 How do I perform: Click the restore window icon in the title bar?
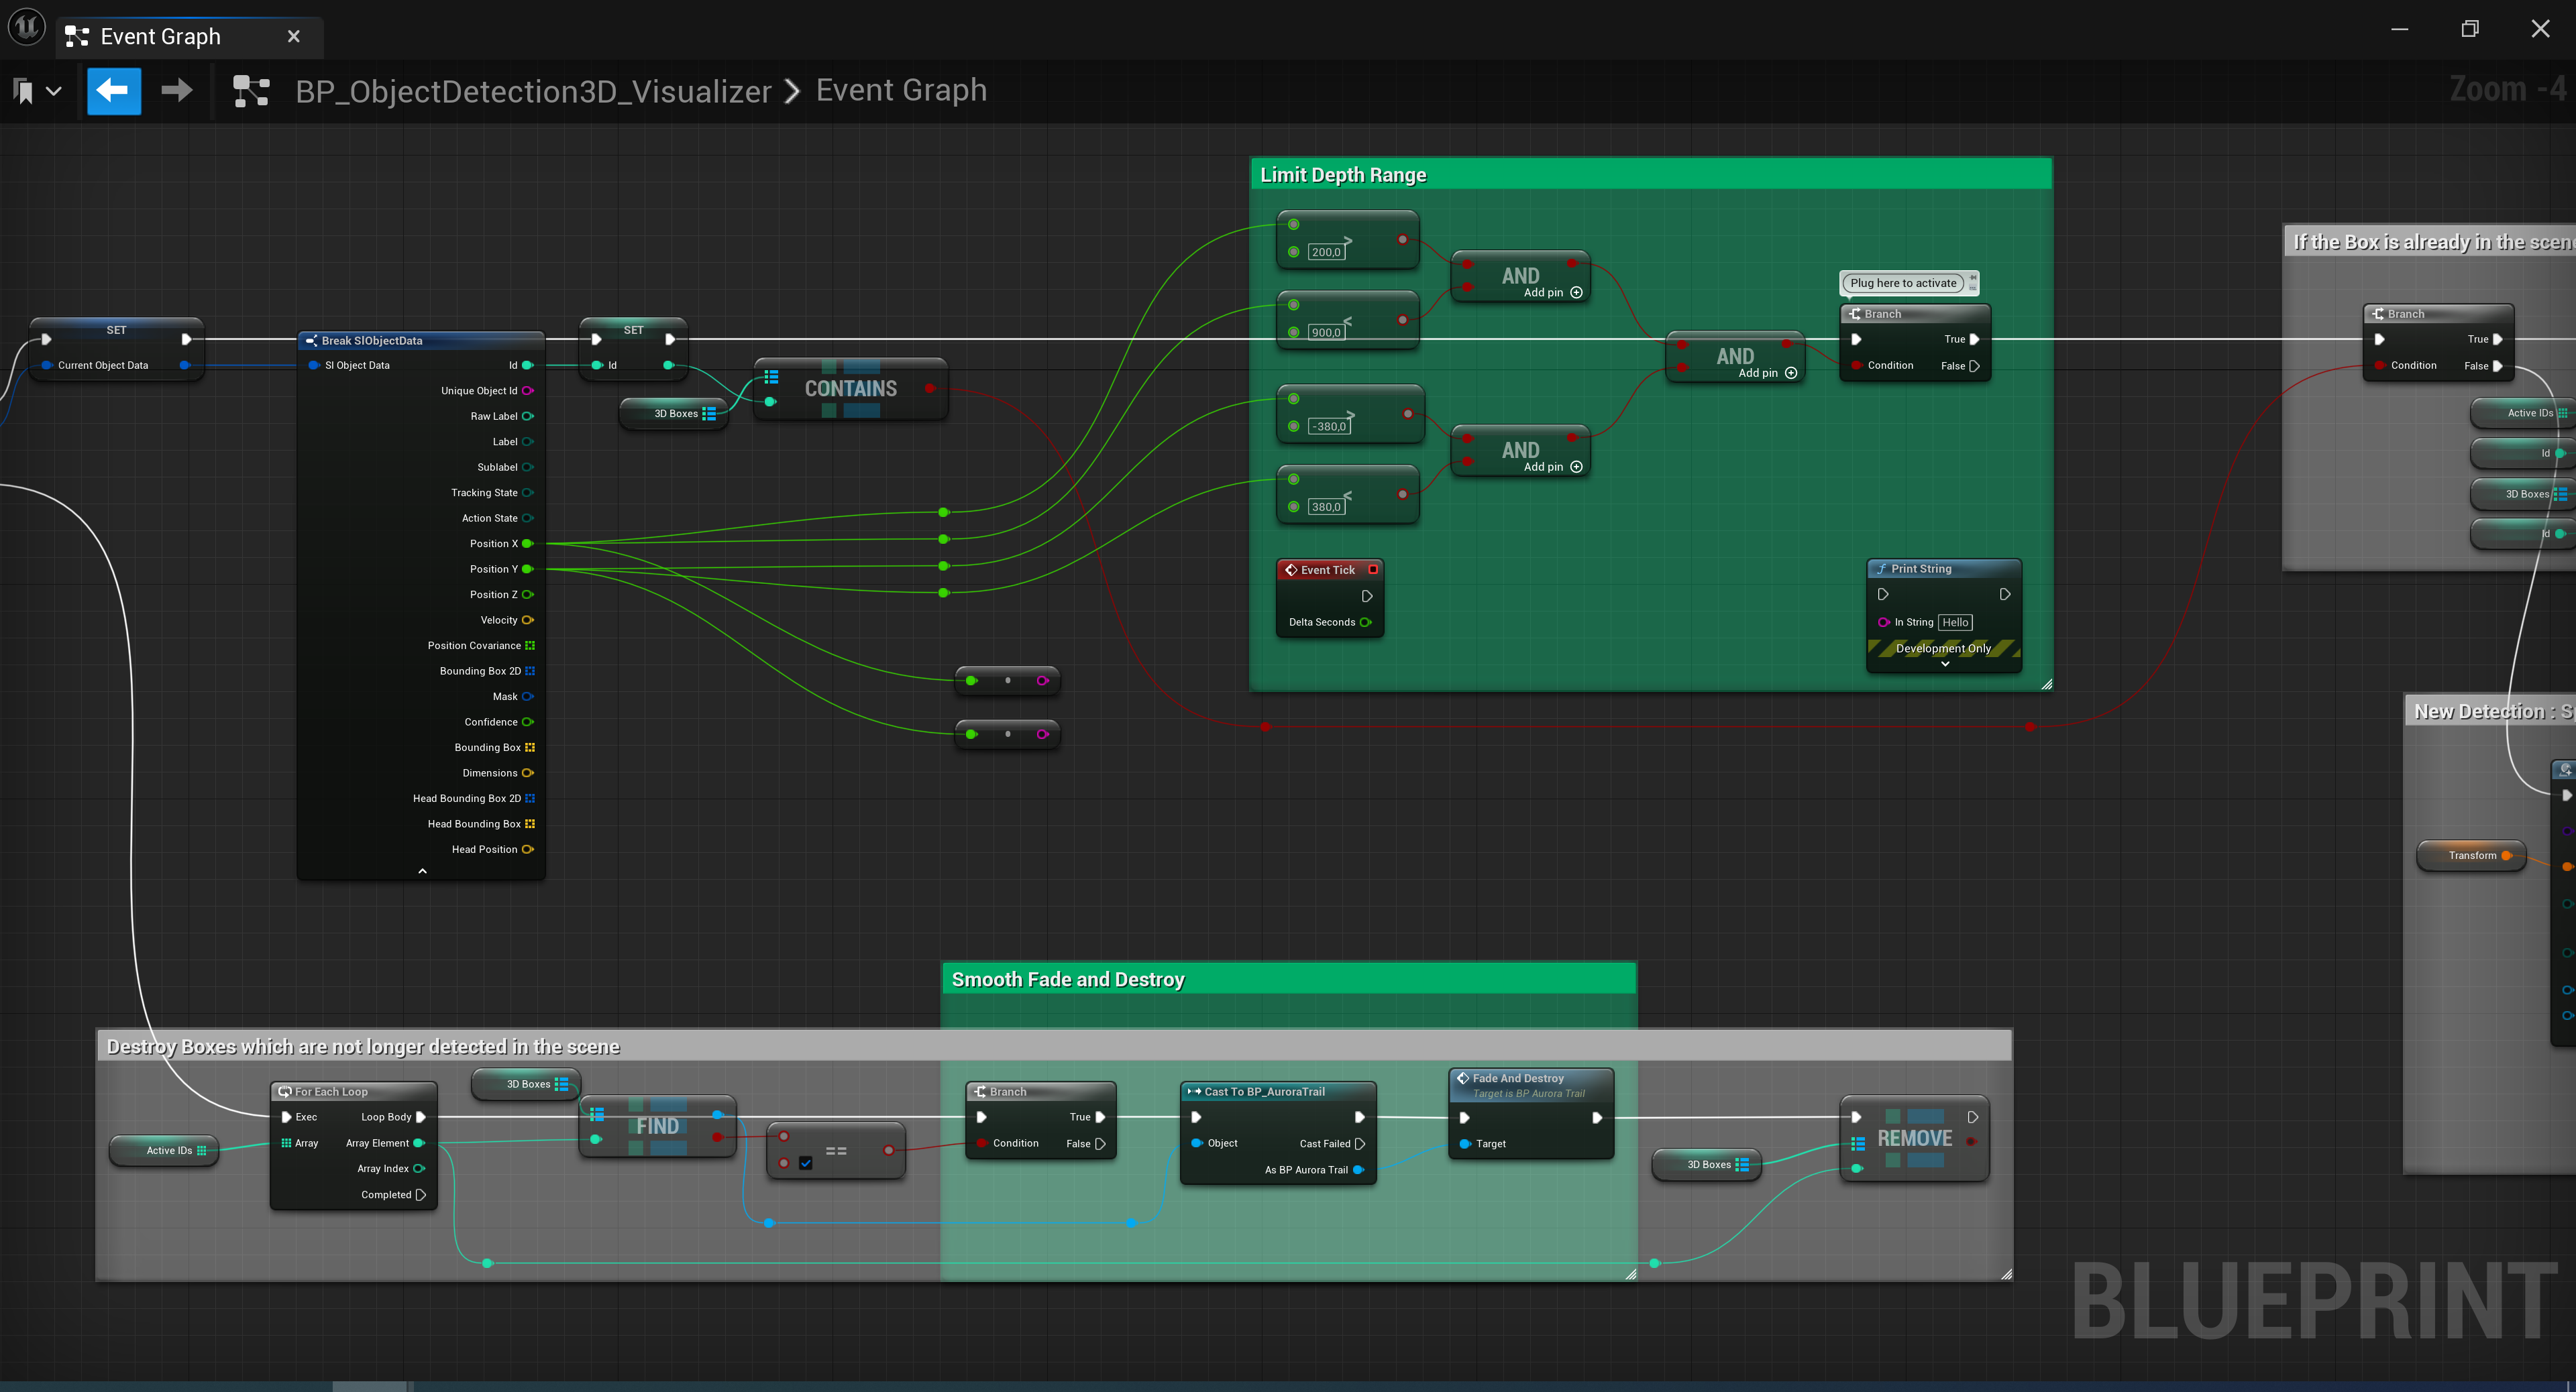tap(2469, 29)
